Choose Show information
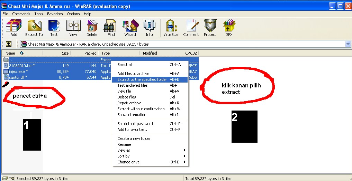 tap(150, 115)
